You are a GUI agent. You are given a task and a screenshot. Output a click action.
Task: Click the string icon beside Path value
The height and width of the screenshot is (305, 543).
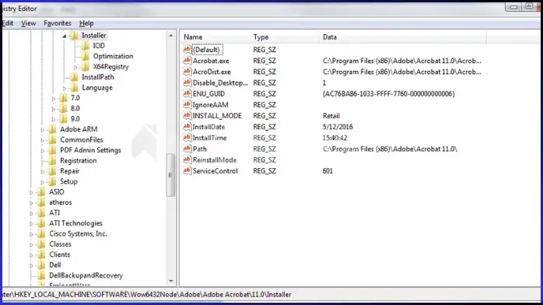coord(187,149)
